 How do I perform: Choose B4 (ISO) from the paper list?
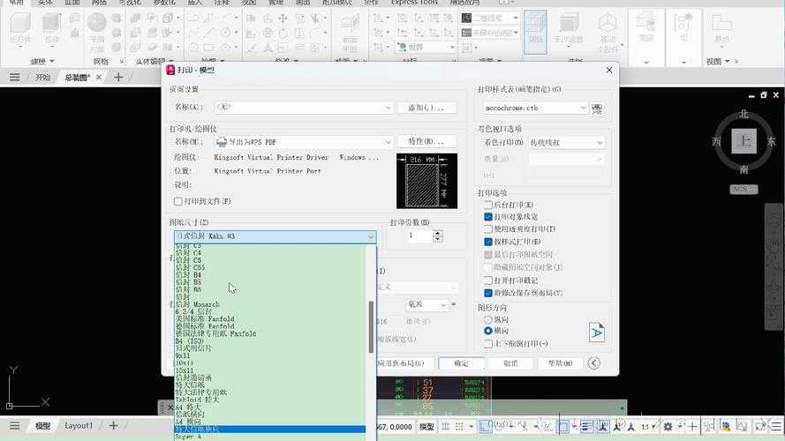point(190,340)
